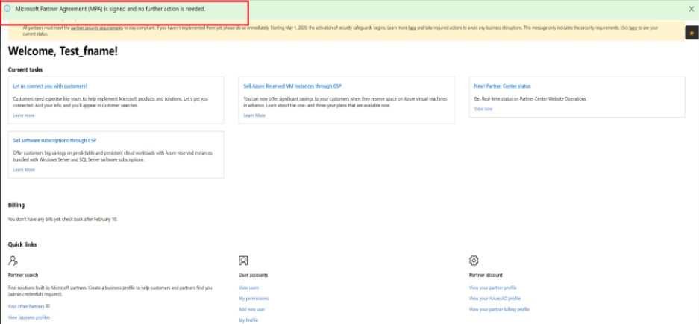Open View your partner profile link

point(493,288)
